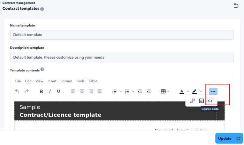Open the Format menu
Screen dimensions: 244x145
pyautogui.click(x=66, y=81)
